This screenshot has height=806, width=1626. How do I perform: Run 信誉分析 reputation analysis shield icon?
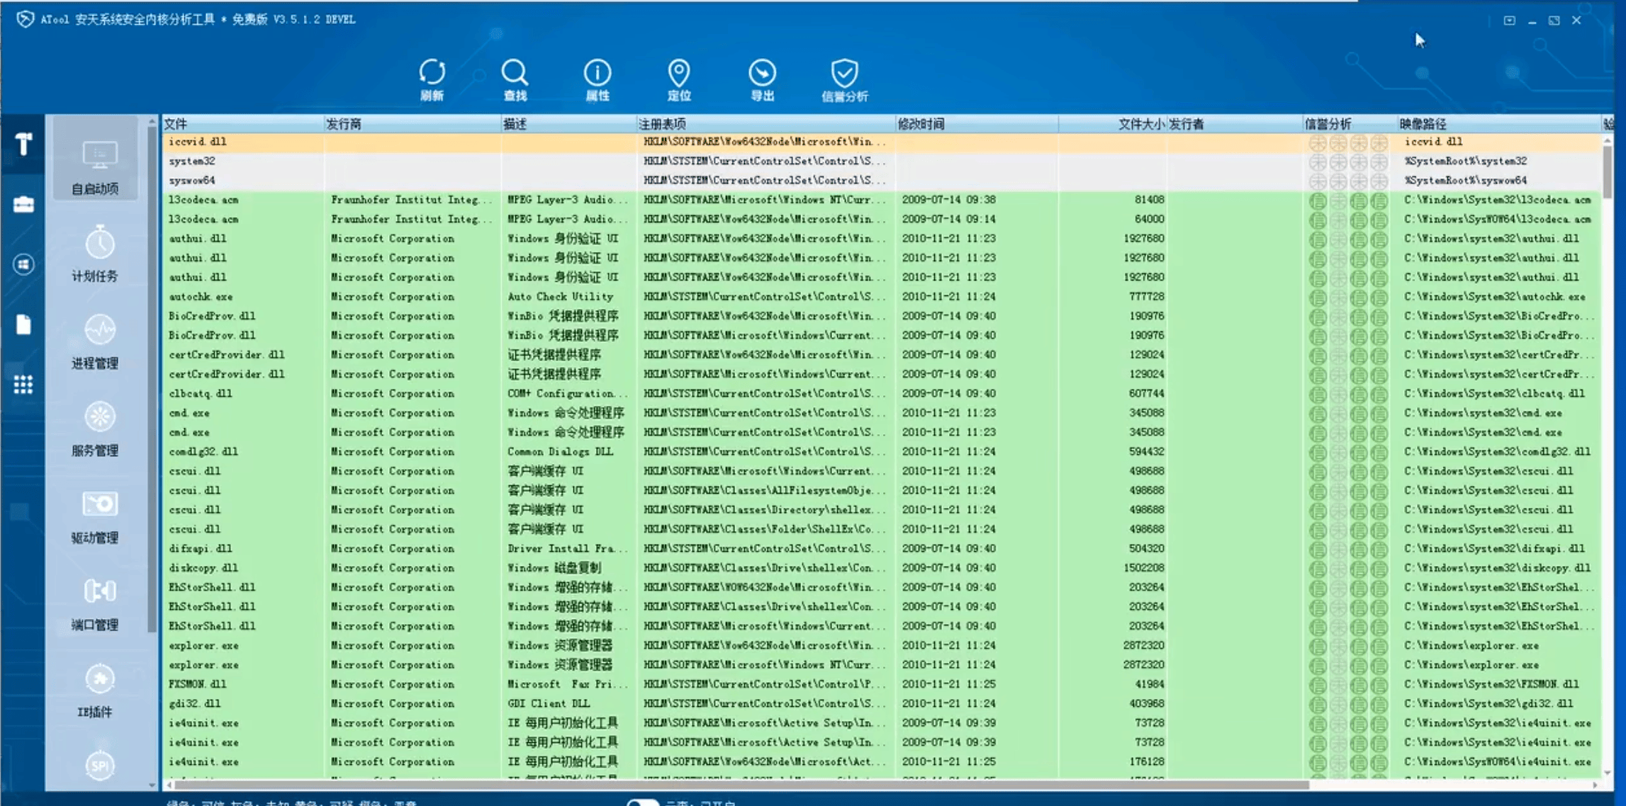[844, 79]
